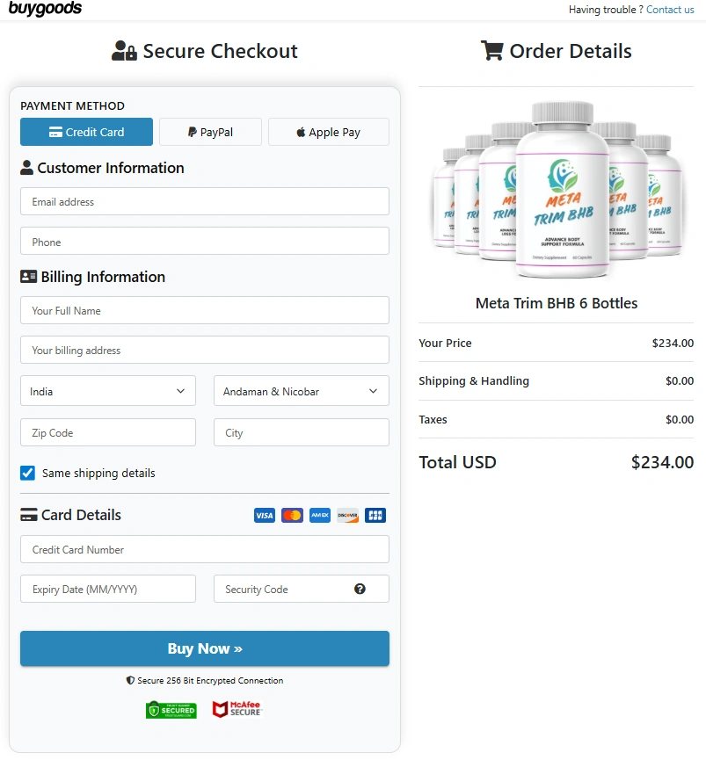Click the Amex card icon
Viewport: 706px width, 760px height.
(x=320, y=516)
